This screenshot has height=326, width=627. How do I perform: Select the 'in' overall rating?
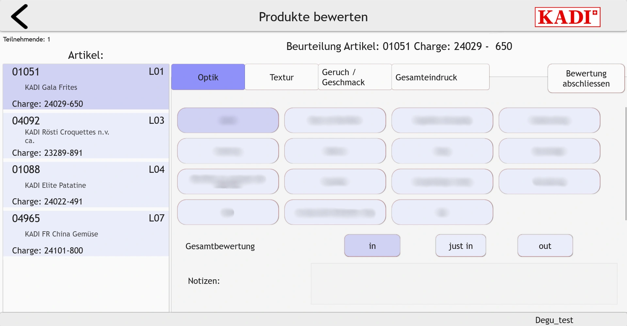tap(372, 246)
